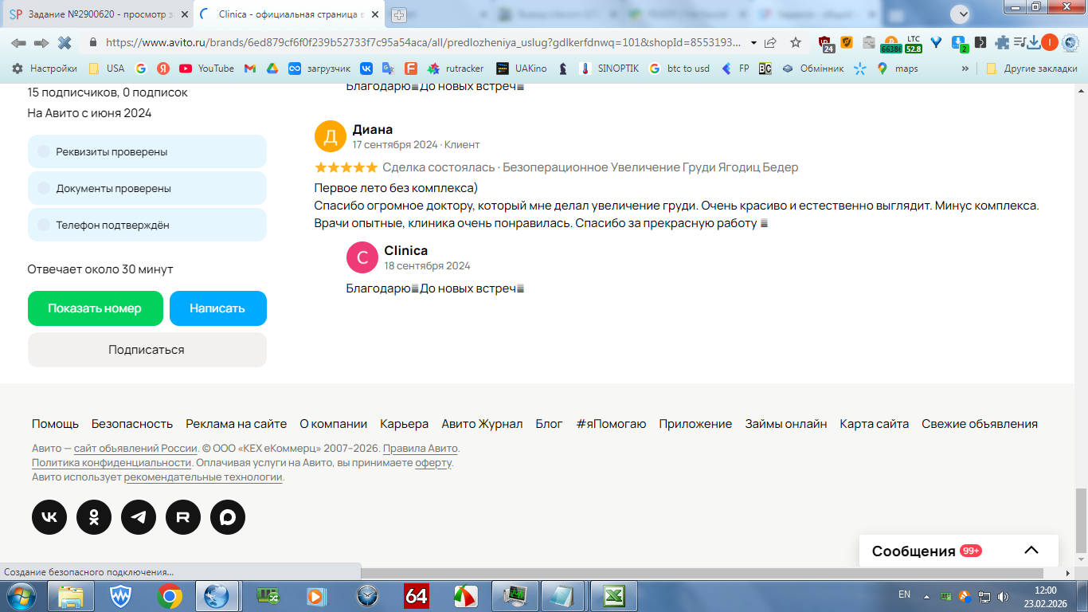Open the Помощь footer link
1088x612 pixels.
[x=55, y=424]
